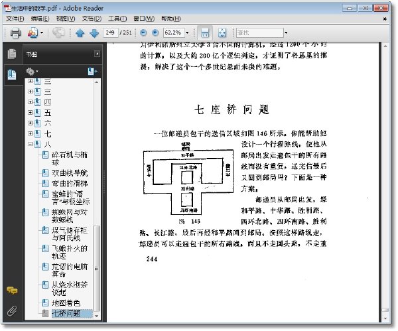
Task: Minimize the Adobe Reader window
Action: click(350, 8)
